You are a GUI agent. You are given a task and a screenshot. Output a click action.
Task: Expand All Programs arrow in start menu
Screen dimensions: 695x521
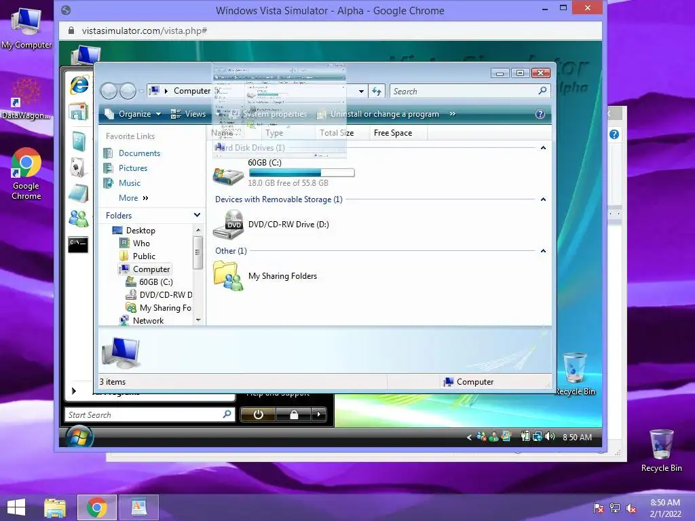point(74,391)
